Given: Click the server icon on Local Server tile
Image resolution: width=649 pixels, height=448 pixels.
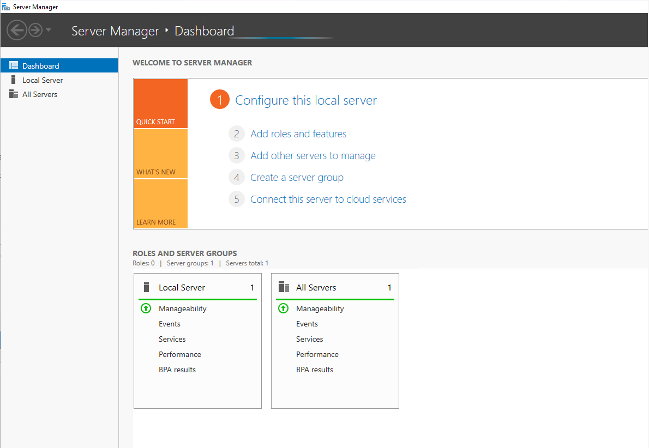Looking at the screenshot, I should pyautogui.click(x=146, y=287).
